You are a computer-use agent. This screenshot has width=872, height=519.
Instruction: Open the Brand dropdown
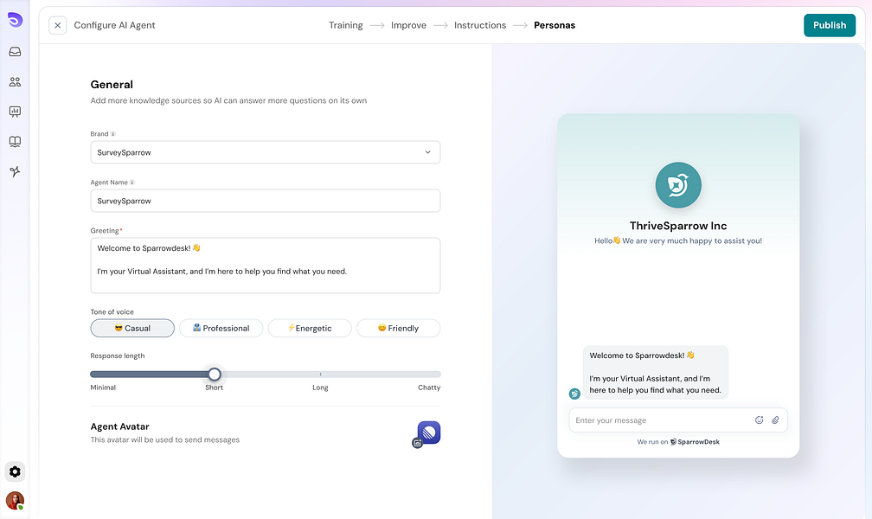tap(266, 152)
